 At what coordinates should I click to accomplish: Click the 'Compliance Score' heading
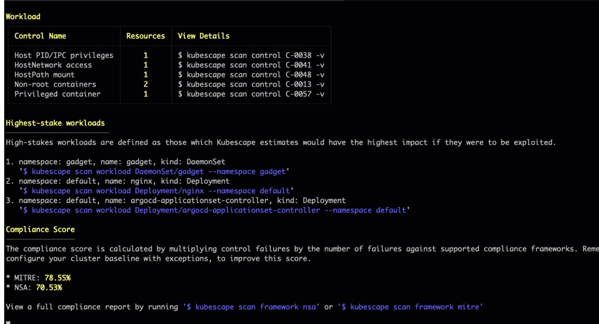(40, 229)
